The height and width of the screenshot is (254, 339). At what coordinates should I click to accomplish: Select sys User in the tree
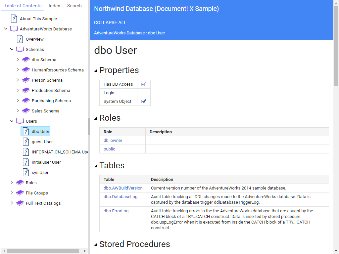(x=40, y=172)
